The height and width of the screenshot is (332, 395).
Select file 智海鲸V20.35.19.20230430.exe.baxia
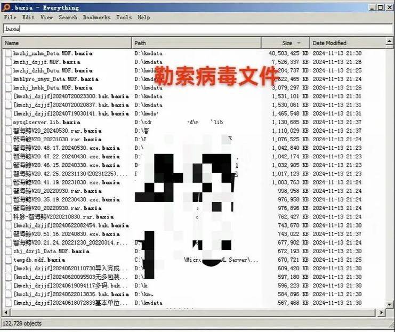click(67, 199)
